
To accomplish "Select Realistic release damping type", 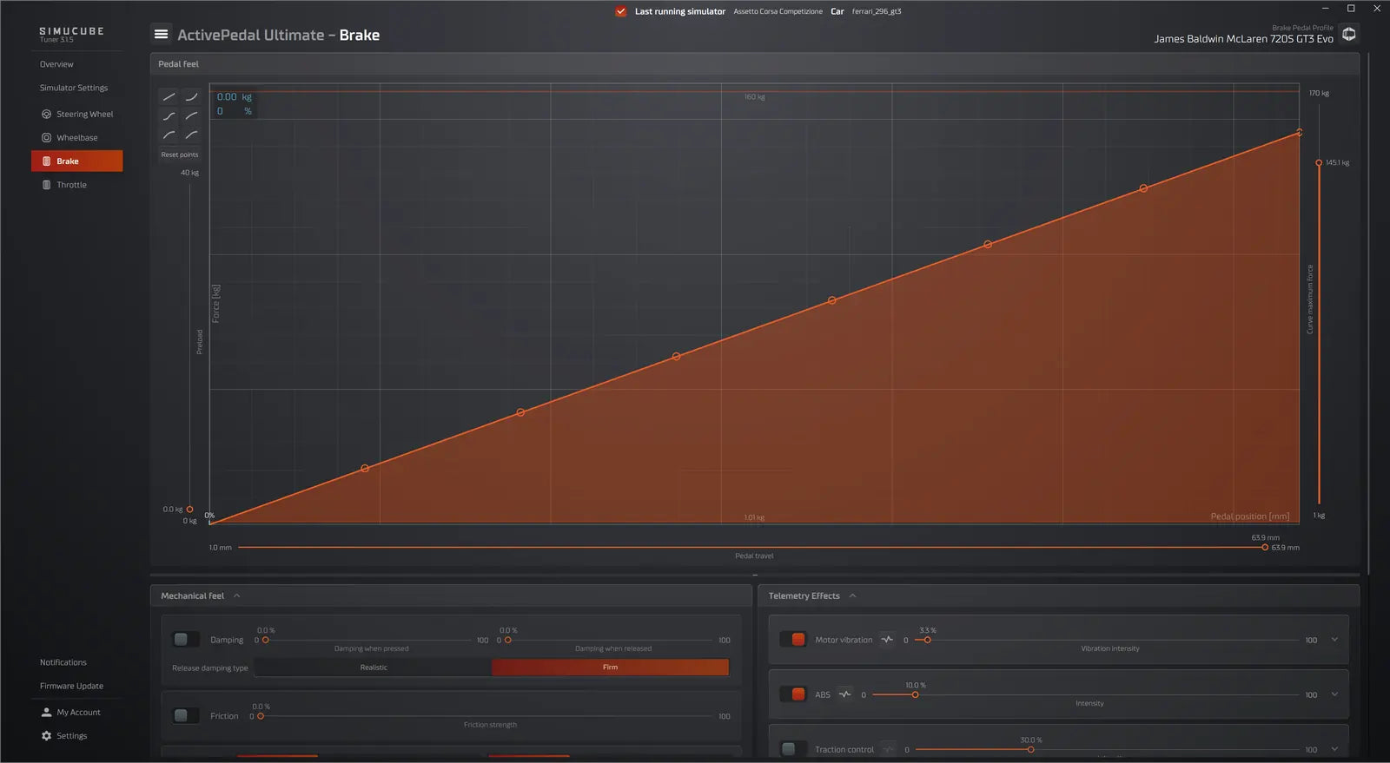I will (374, 668).
